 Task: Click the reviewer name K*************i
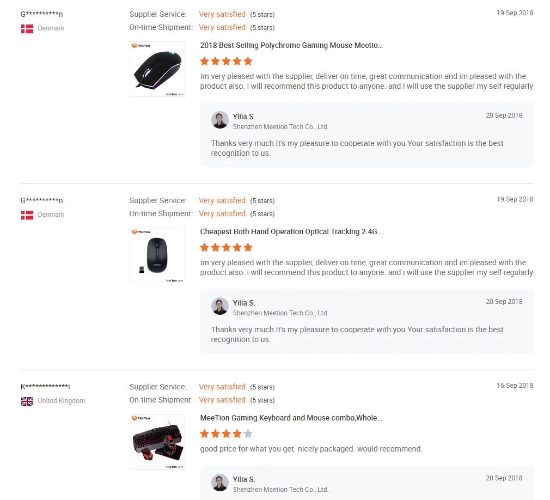(45, 387)
